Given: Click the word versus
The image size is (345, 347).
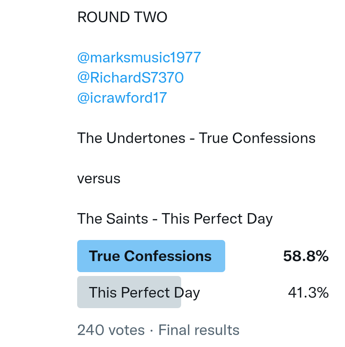Looking at the screenshot, I should click(x=99, y=179).
